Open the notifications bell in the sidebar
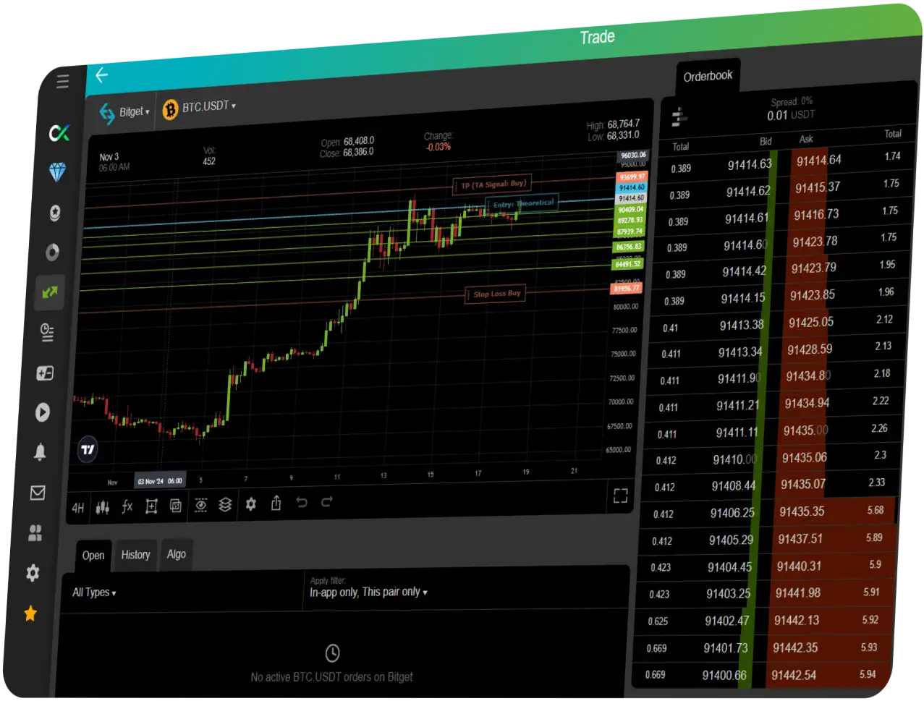Screen dimensions: 924x701 click(x=41, y=452)
